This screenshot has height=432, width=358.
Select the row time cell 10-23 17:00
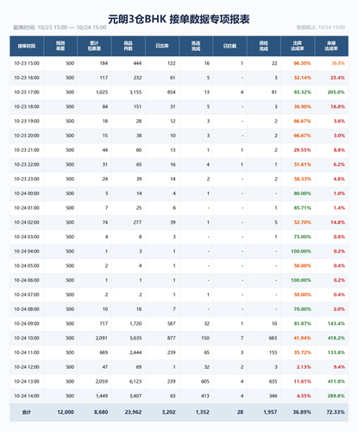pos(27,92)
